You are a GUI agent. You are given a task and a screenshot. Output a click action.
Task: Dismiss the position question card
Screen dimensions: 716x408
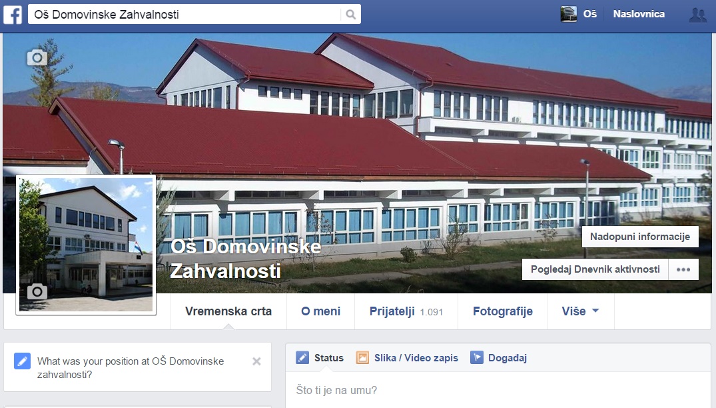coord(256,361)
